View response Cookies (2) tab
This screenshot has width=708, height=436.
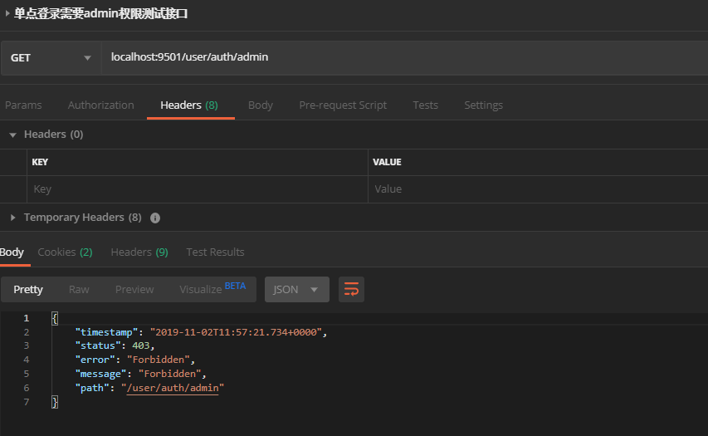click(65, 252)
